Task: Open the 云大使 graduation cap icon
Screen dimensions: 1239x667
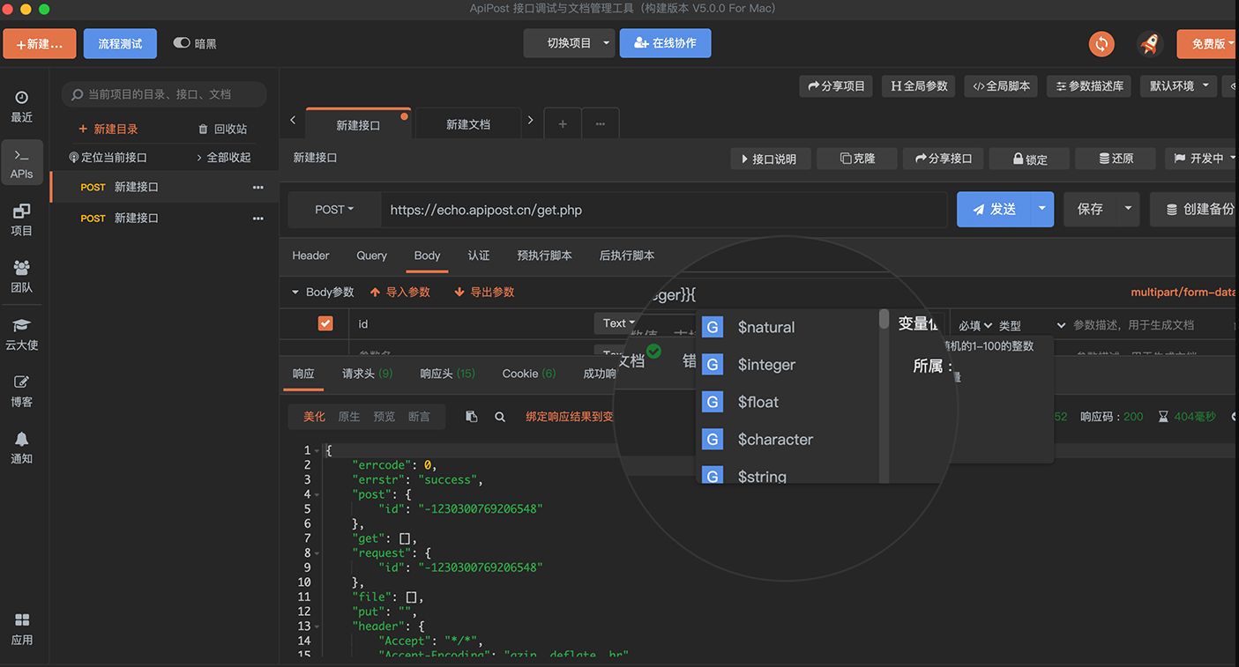Action: [22, 334]
